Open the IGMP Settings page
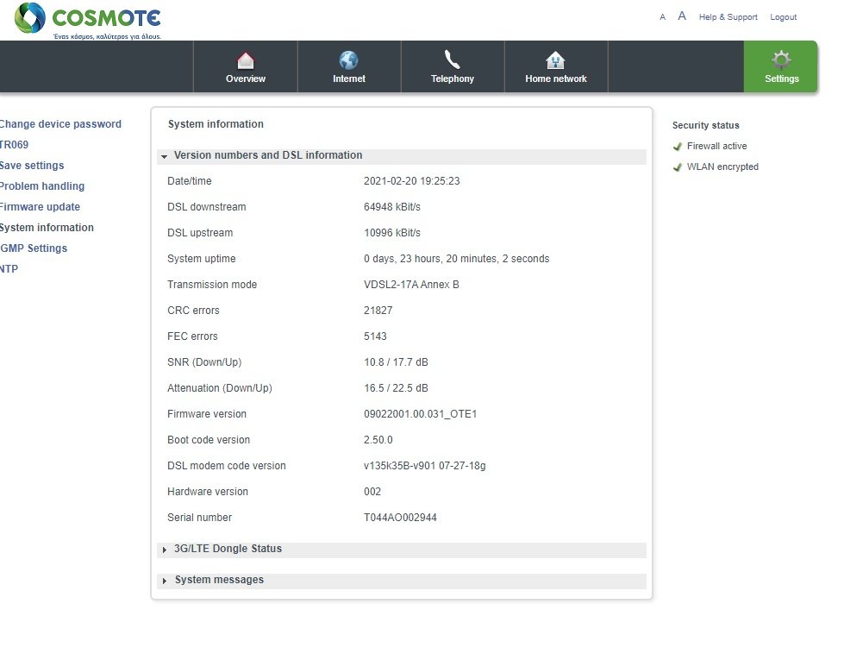This screenshot has height=660, width=844. (34, 248)
